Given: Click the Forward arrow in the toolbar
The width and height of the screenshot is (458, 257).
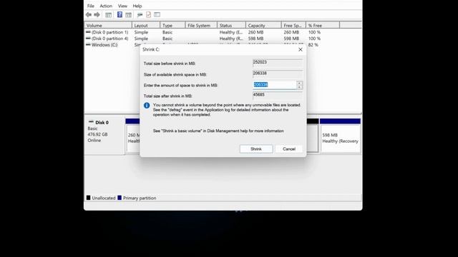Looking at the screenshot, I should [x=97, y=14].
